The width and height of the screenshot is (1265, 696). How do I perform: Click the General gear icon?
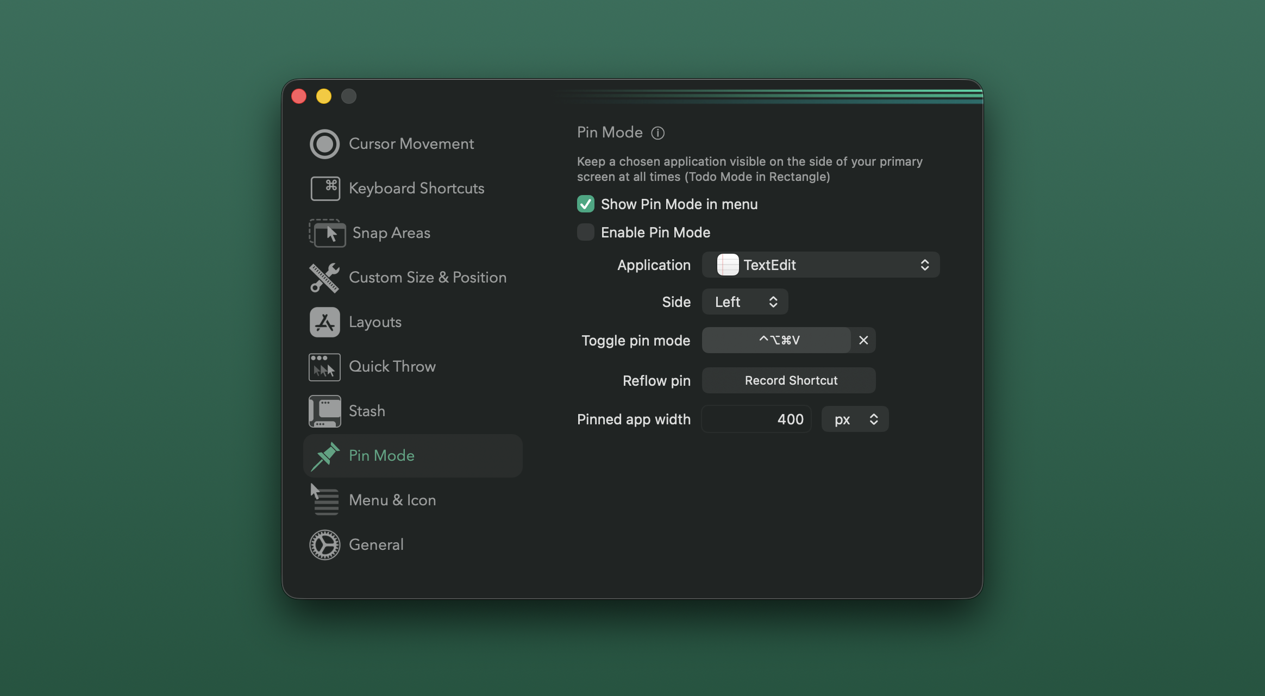coord(324,545)
